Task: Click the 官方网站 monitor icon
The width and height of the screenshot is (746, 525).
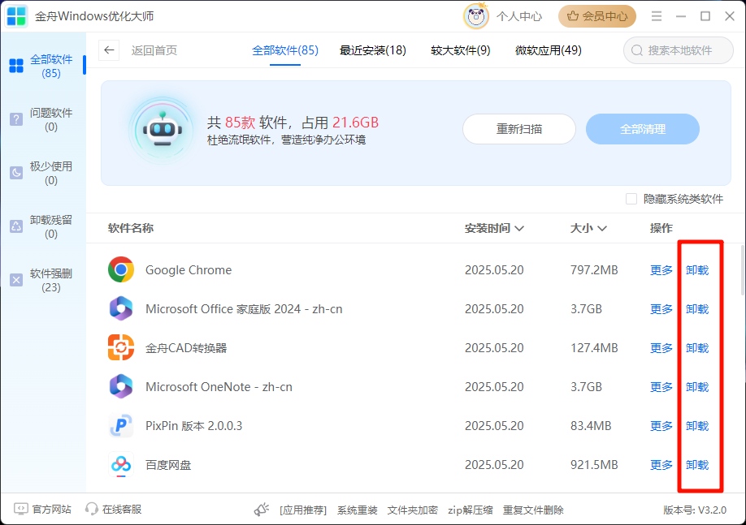Action: [x=21, y=510]
